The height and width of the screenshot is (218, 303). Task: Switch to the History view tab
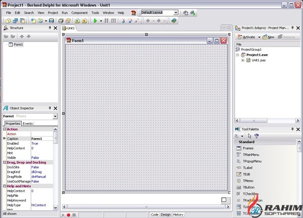pyautogui.click(x=178, y=214)
